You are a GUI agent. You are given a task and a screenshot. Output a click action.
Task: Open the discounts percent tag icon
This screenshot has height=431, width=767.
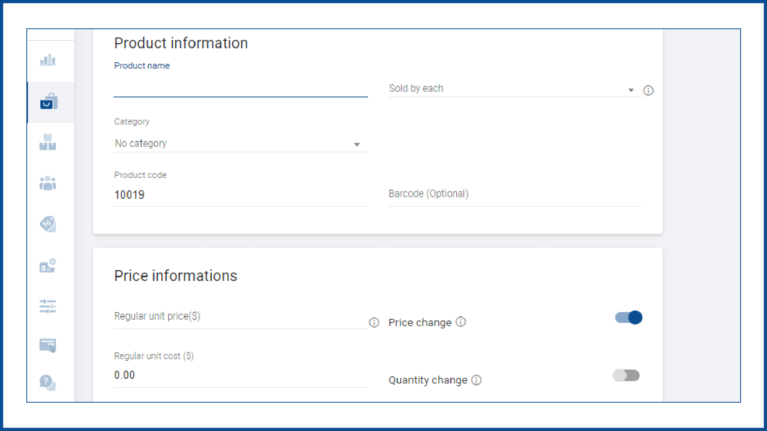(48, 224)
